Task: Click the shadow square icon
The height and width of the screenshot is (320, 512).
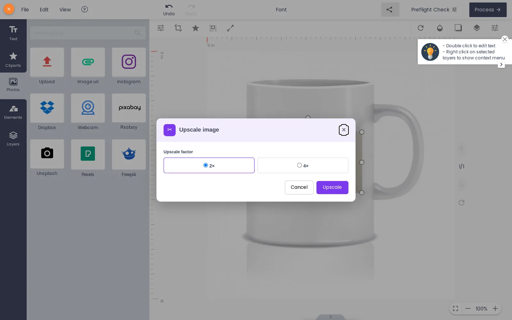Action: tap(458, 28)
